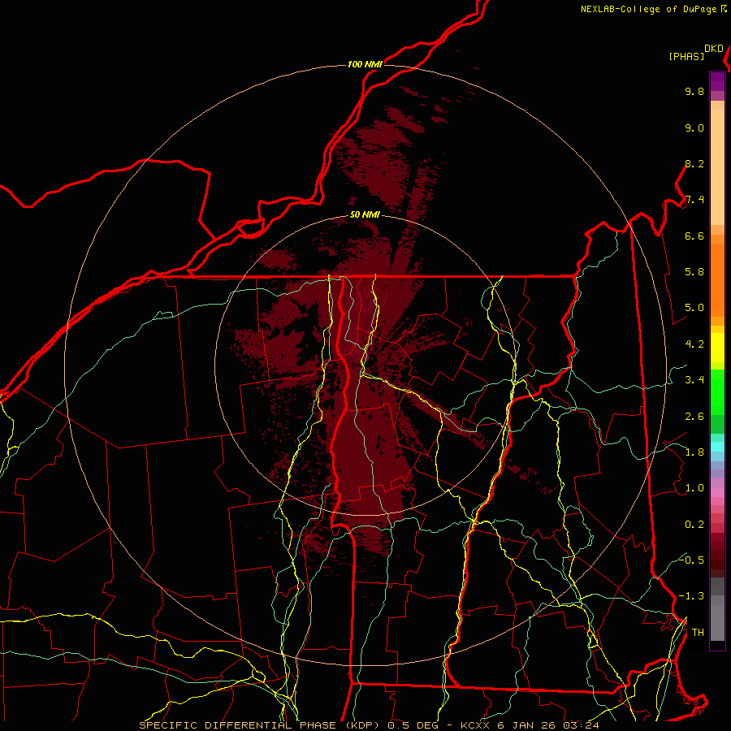This screenshot has height=731, width=731.
Task: Select the 9.8 legend value
Action: (x=694, y=91)
